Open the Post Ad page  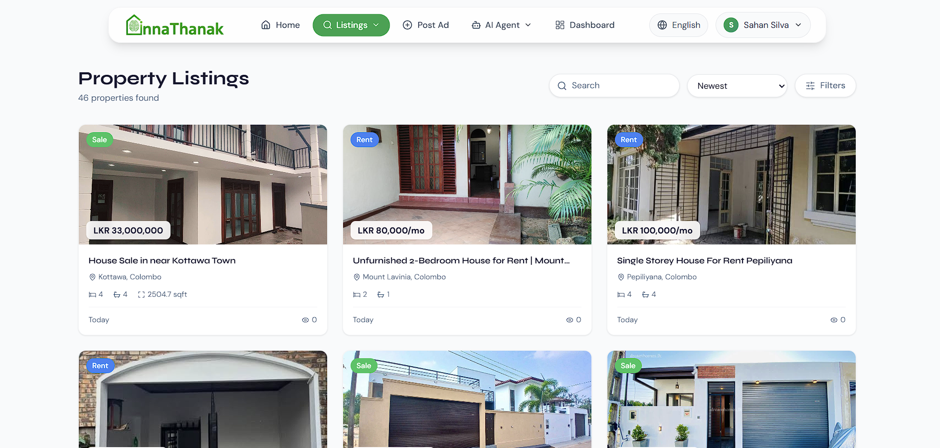point(426,25)
